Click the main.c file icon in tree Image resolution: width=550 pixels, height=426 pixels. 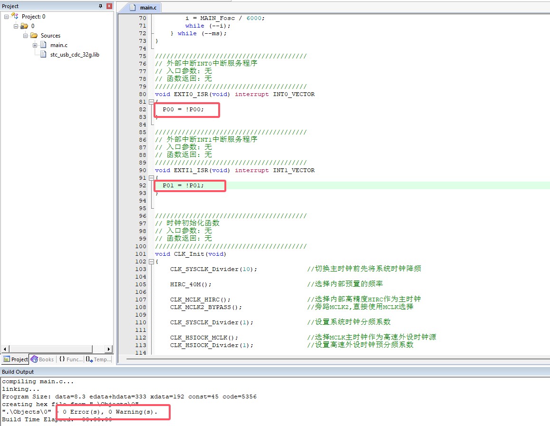pos(43,45)
